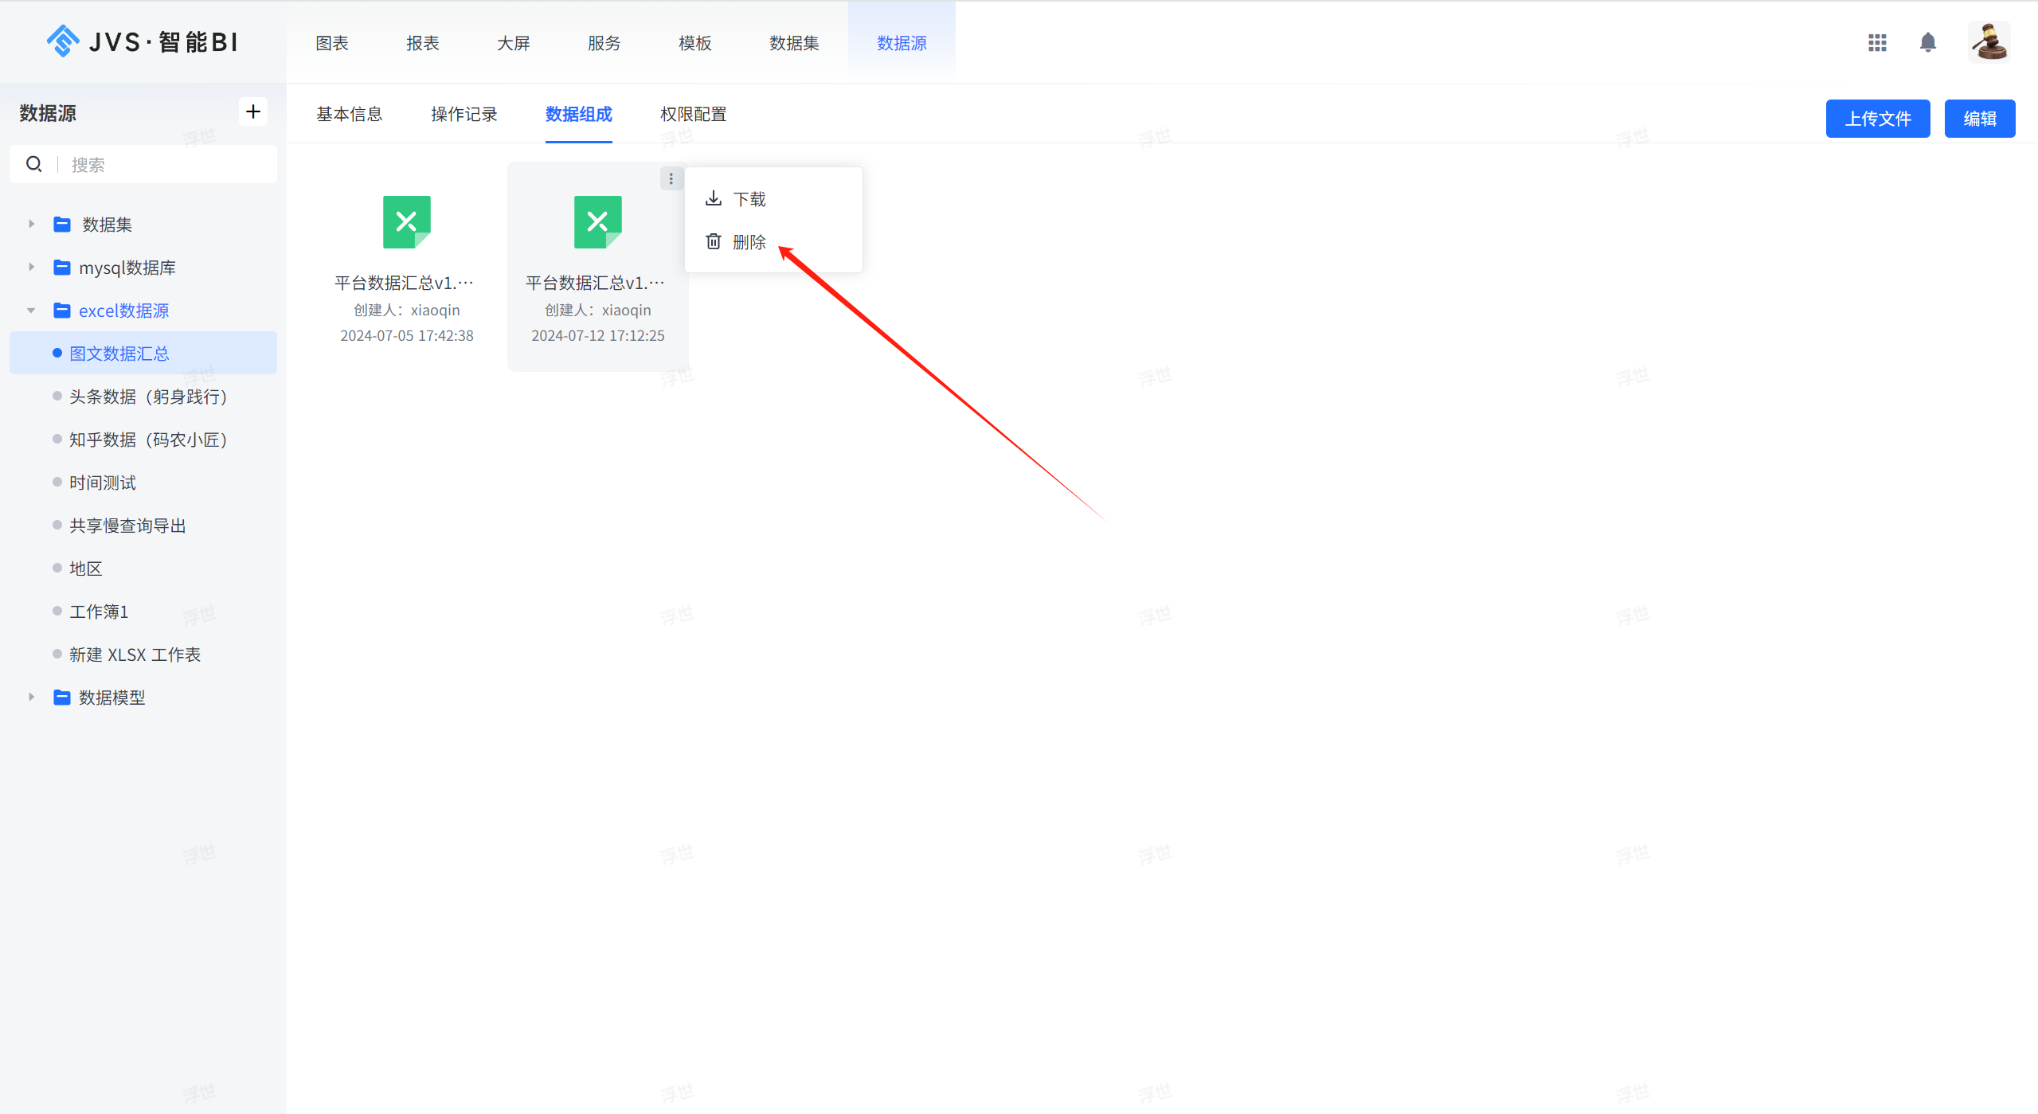Open first 平台数据汇总 Excel file icon
The image size is (2038, 1114).
tap(406, 222)
